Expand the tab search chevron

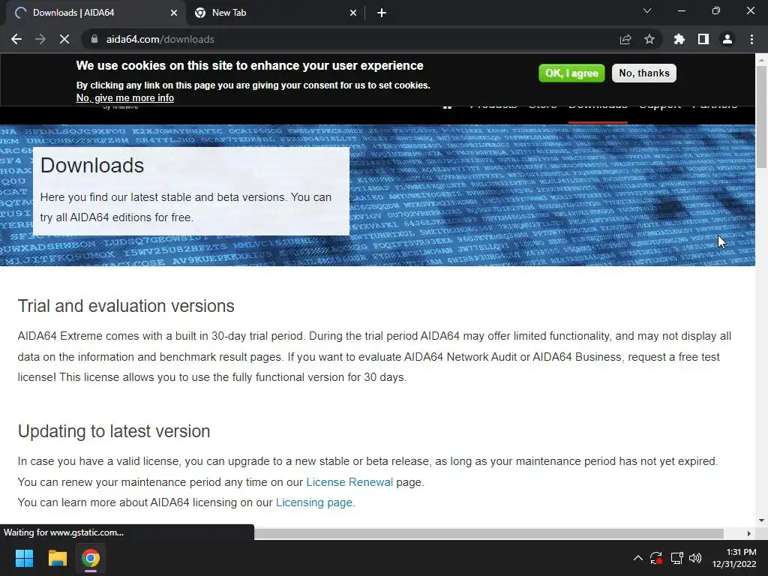pyautogui.click(x=647, y=10)
